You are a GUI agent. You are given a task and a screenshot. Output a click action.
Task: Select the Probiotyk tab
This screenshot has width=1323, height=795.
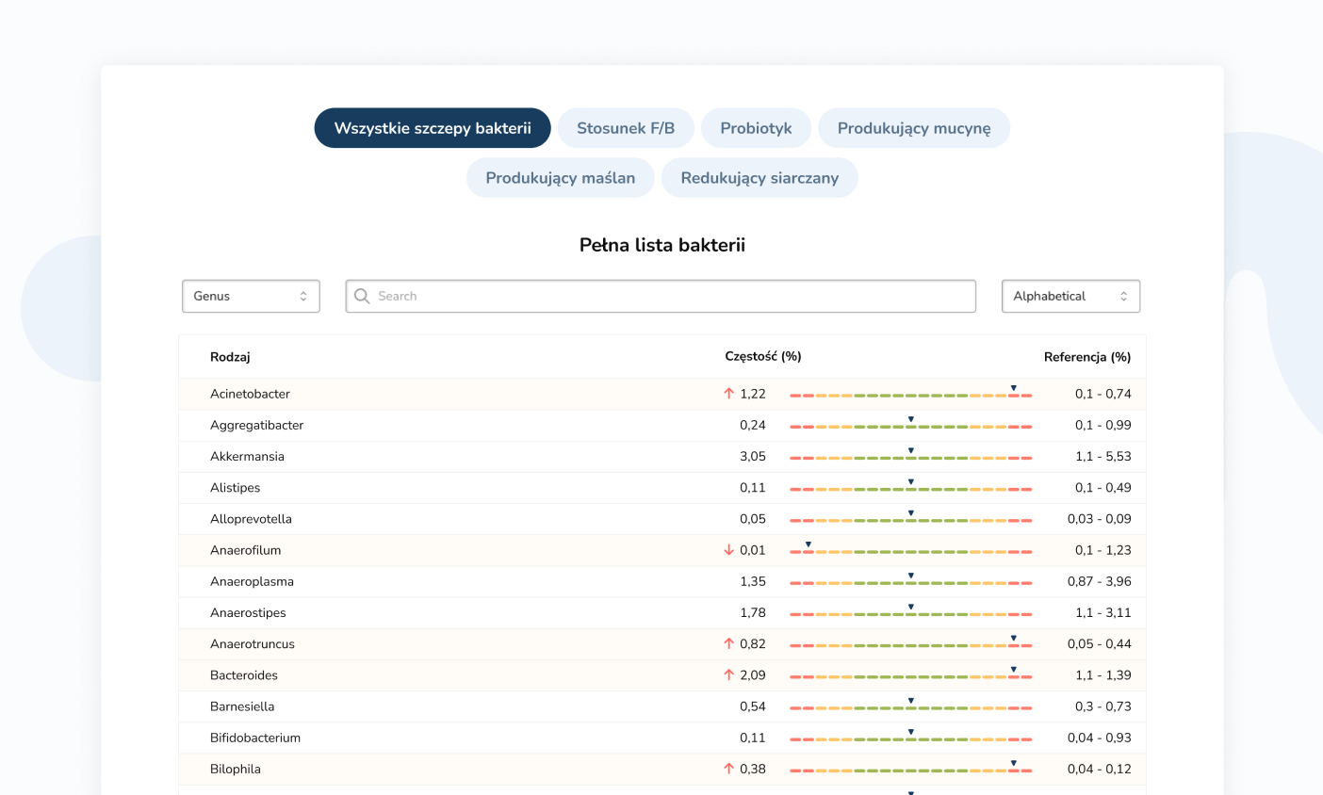pos(756,128)
